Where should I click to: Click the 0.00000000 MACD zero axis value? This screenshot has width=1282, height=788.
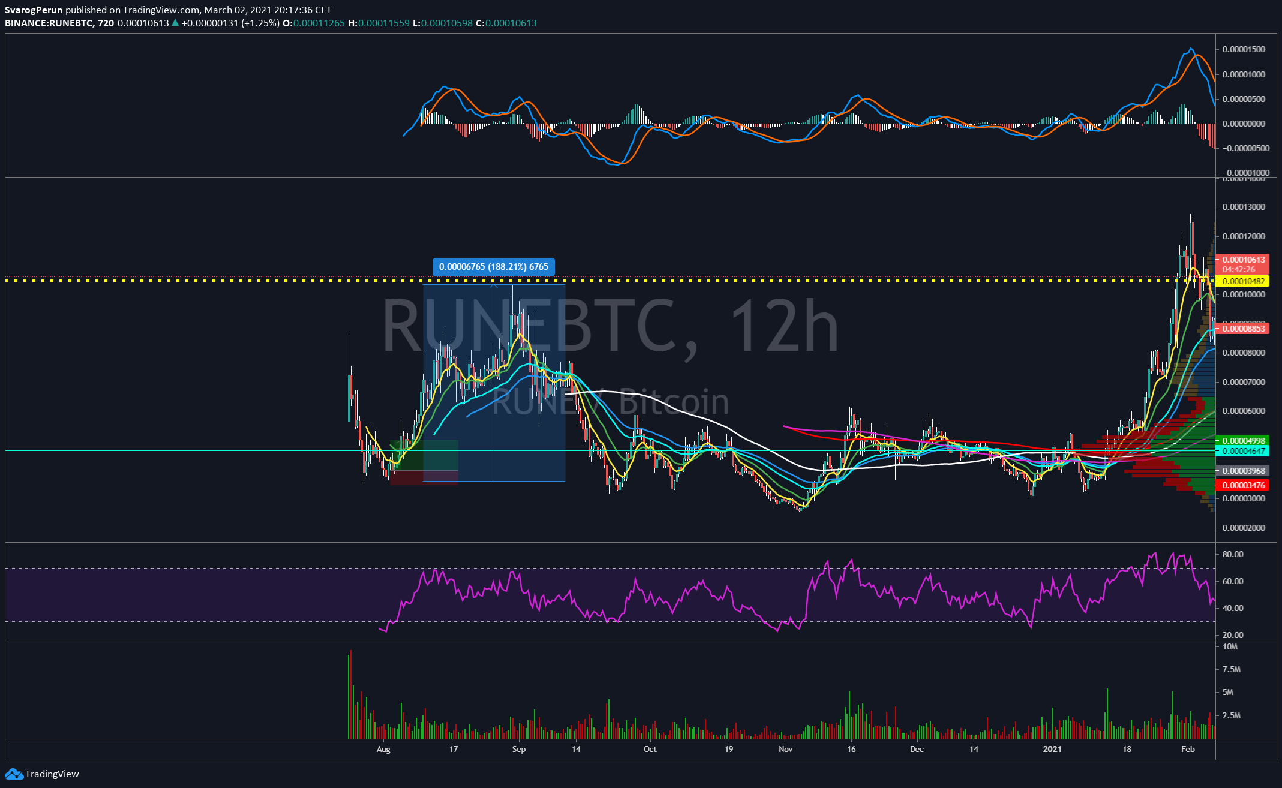coord(1244,124)
